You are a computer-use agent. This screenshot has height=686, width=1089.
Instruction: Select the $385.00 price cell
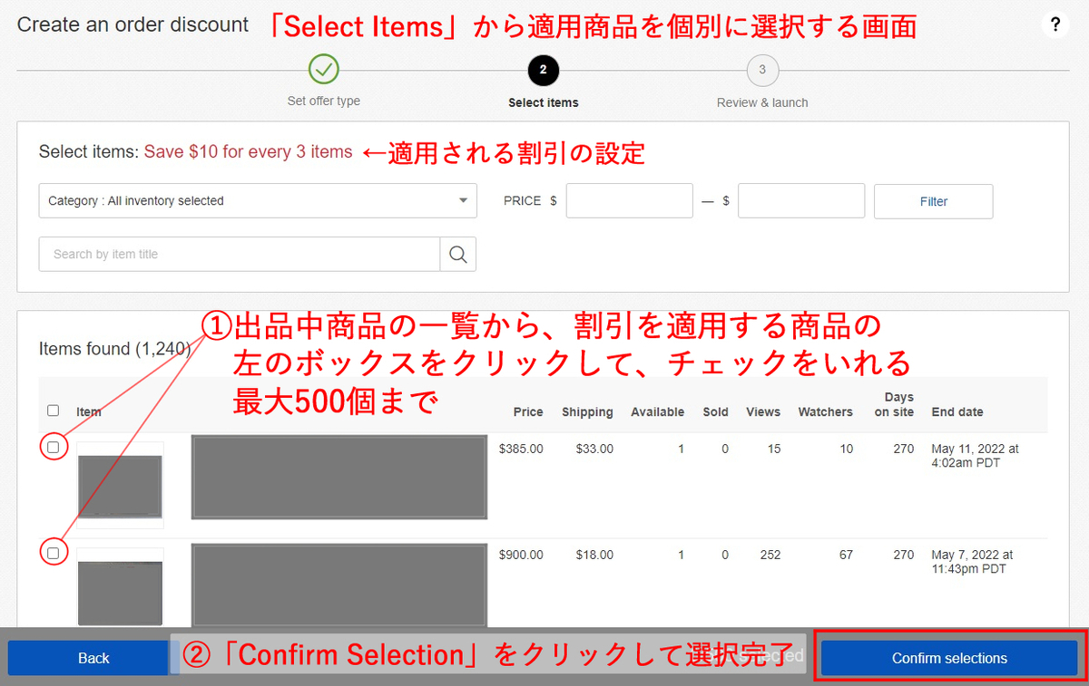521,449
